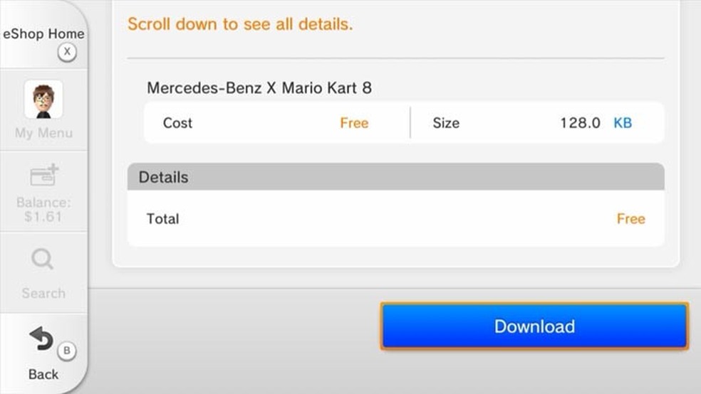This screenshot has width=701, height=394.
Task: Select the Balance $1.61 text
Action: pyautogui.click(x=43, y=209)
